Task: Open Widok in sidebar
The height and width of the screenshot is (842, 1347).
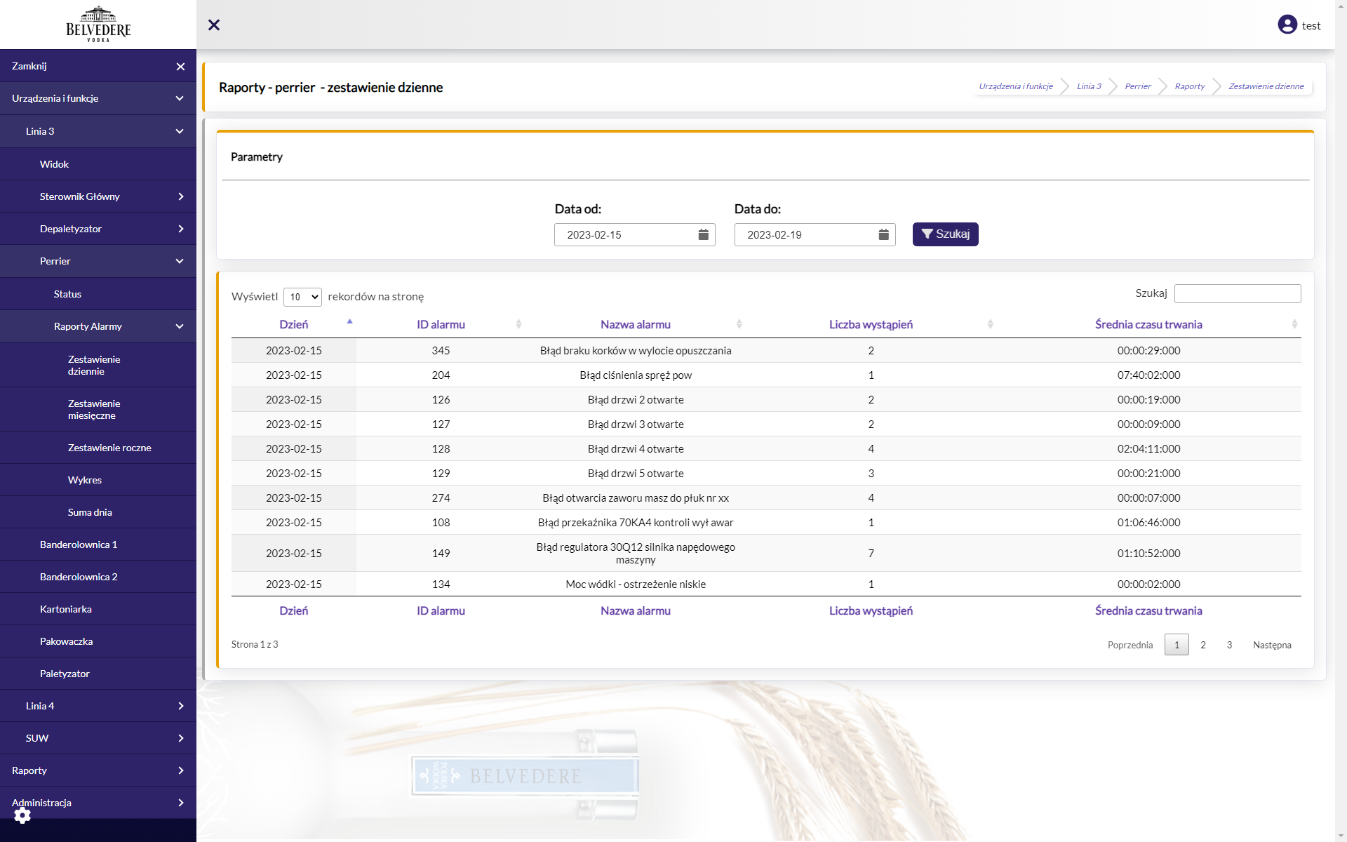Action: click(98, 164)
